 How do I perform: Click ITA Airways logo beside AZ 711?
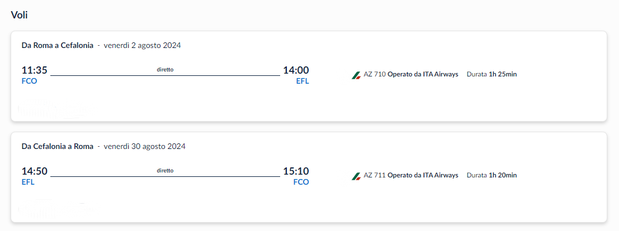pos(356,176)
